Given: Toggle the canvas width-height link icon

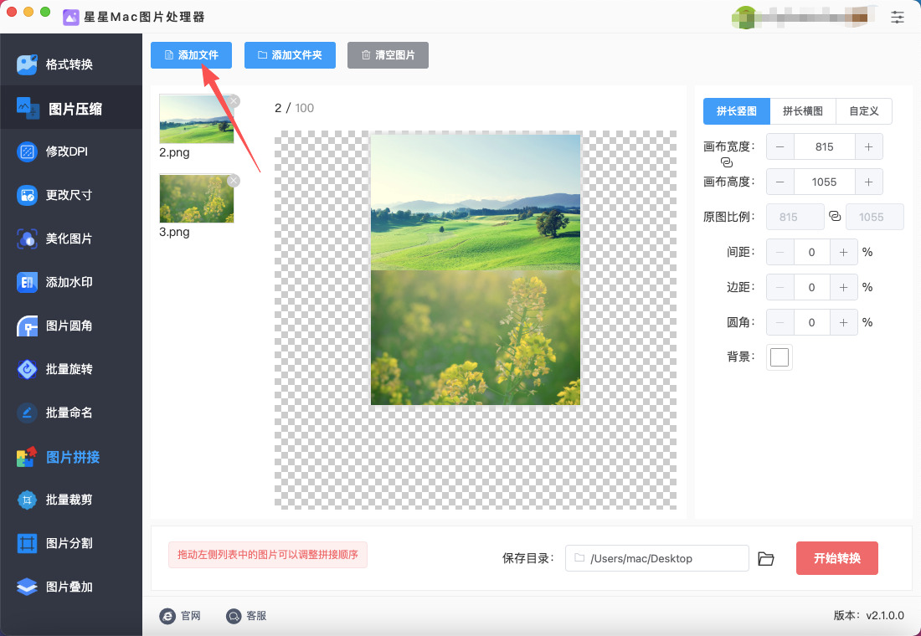Looking at the screenshot, I should 727,162.
